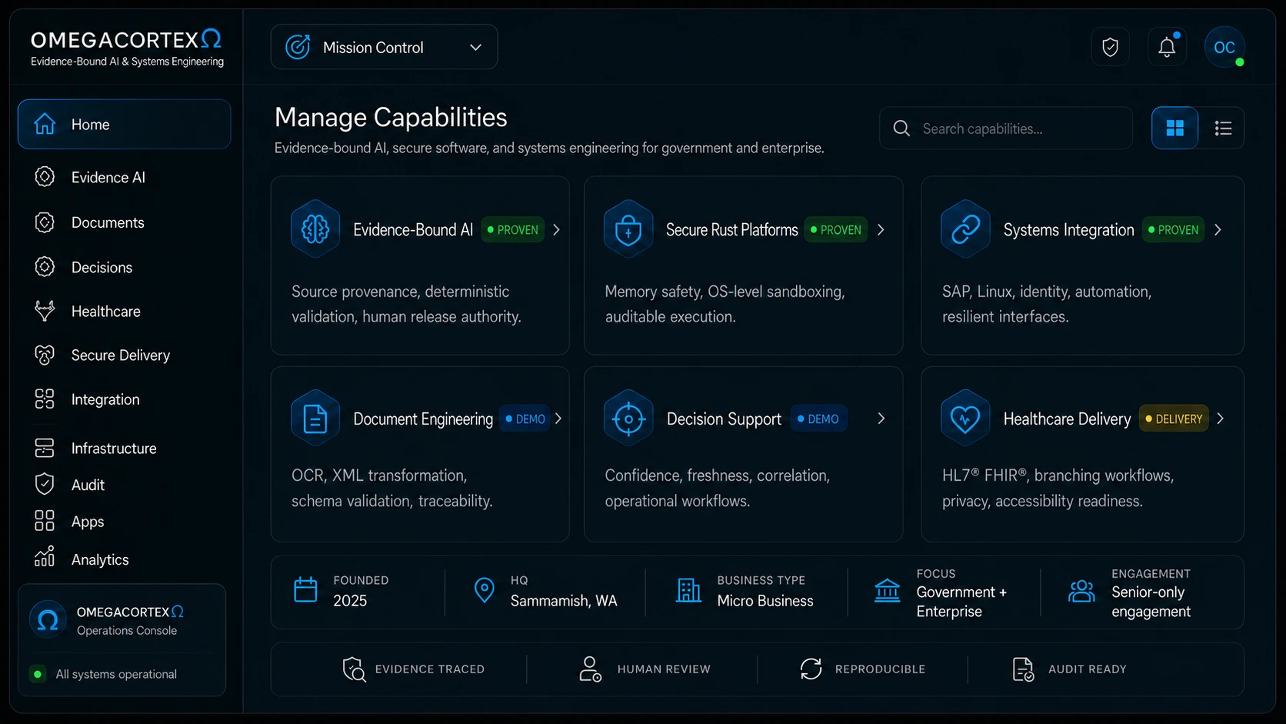
Task: Open the Audit shield icon in sidebar
Action: pyautogui.click(x=45, y=484)
